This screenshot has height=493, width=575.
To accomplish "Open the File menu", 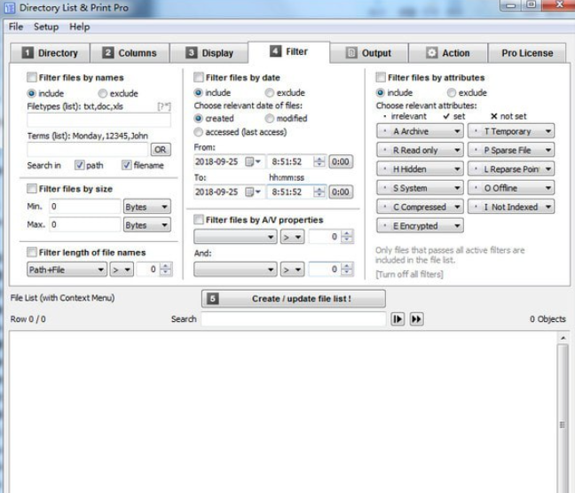I will pyautogui.click(x=16, y=27).
